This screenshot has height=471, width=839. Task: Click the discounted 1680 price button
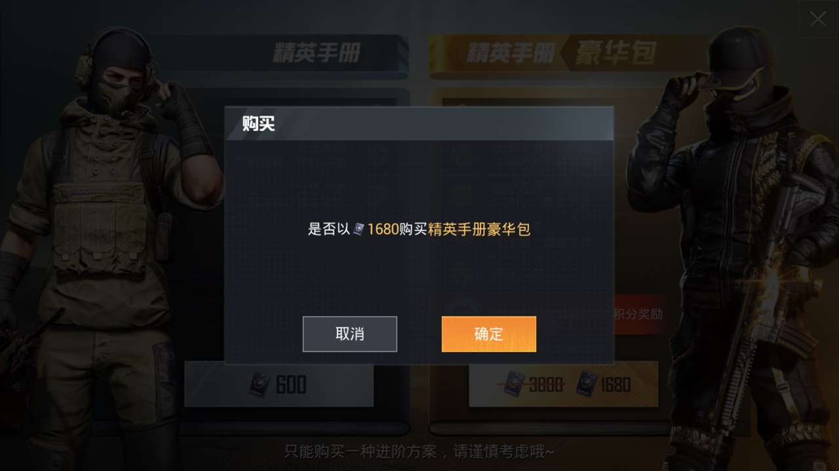click(603, 385)
